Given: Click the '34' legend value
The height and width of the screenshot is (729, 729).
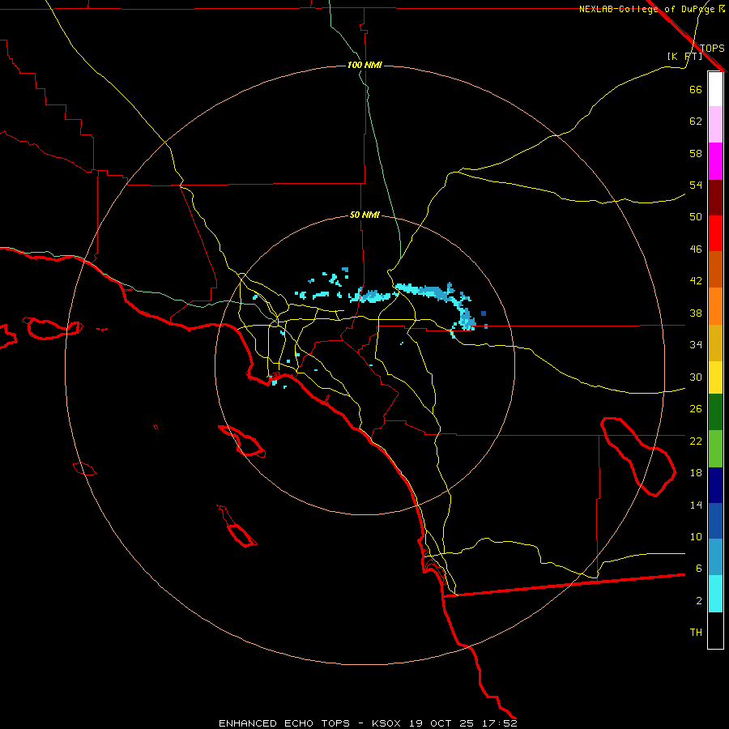Looking at the screenshot, I should [x=696, y=345].
